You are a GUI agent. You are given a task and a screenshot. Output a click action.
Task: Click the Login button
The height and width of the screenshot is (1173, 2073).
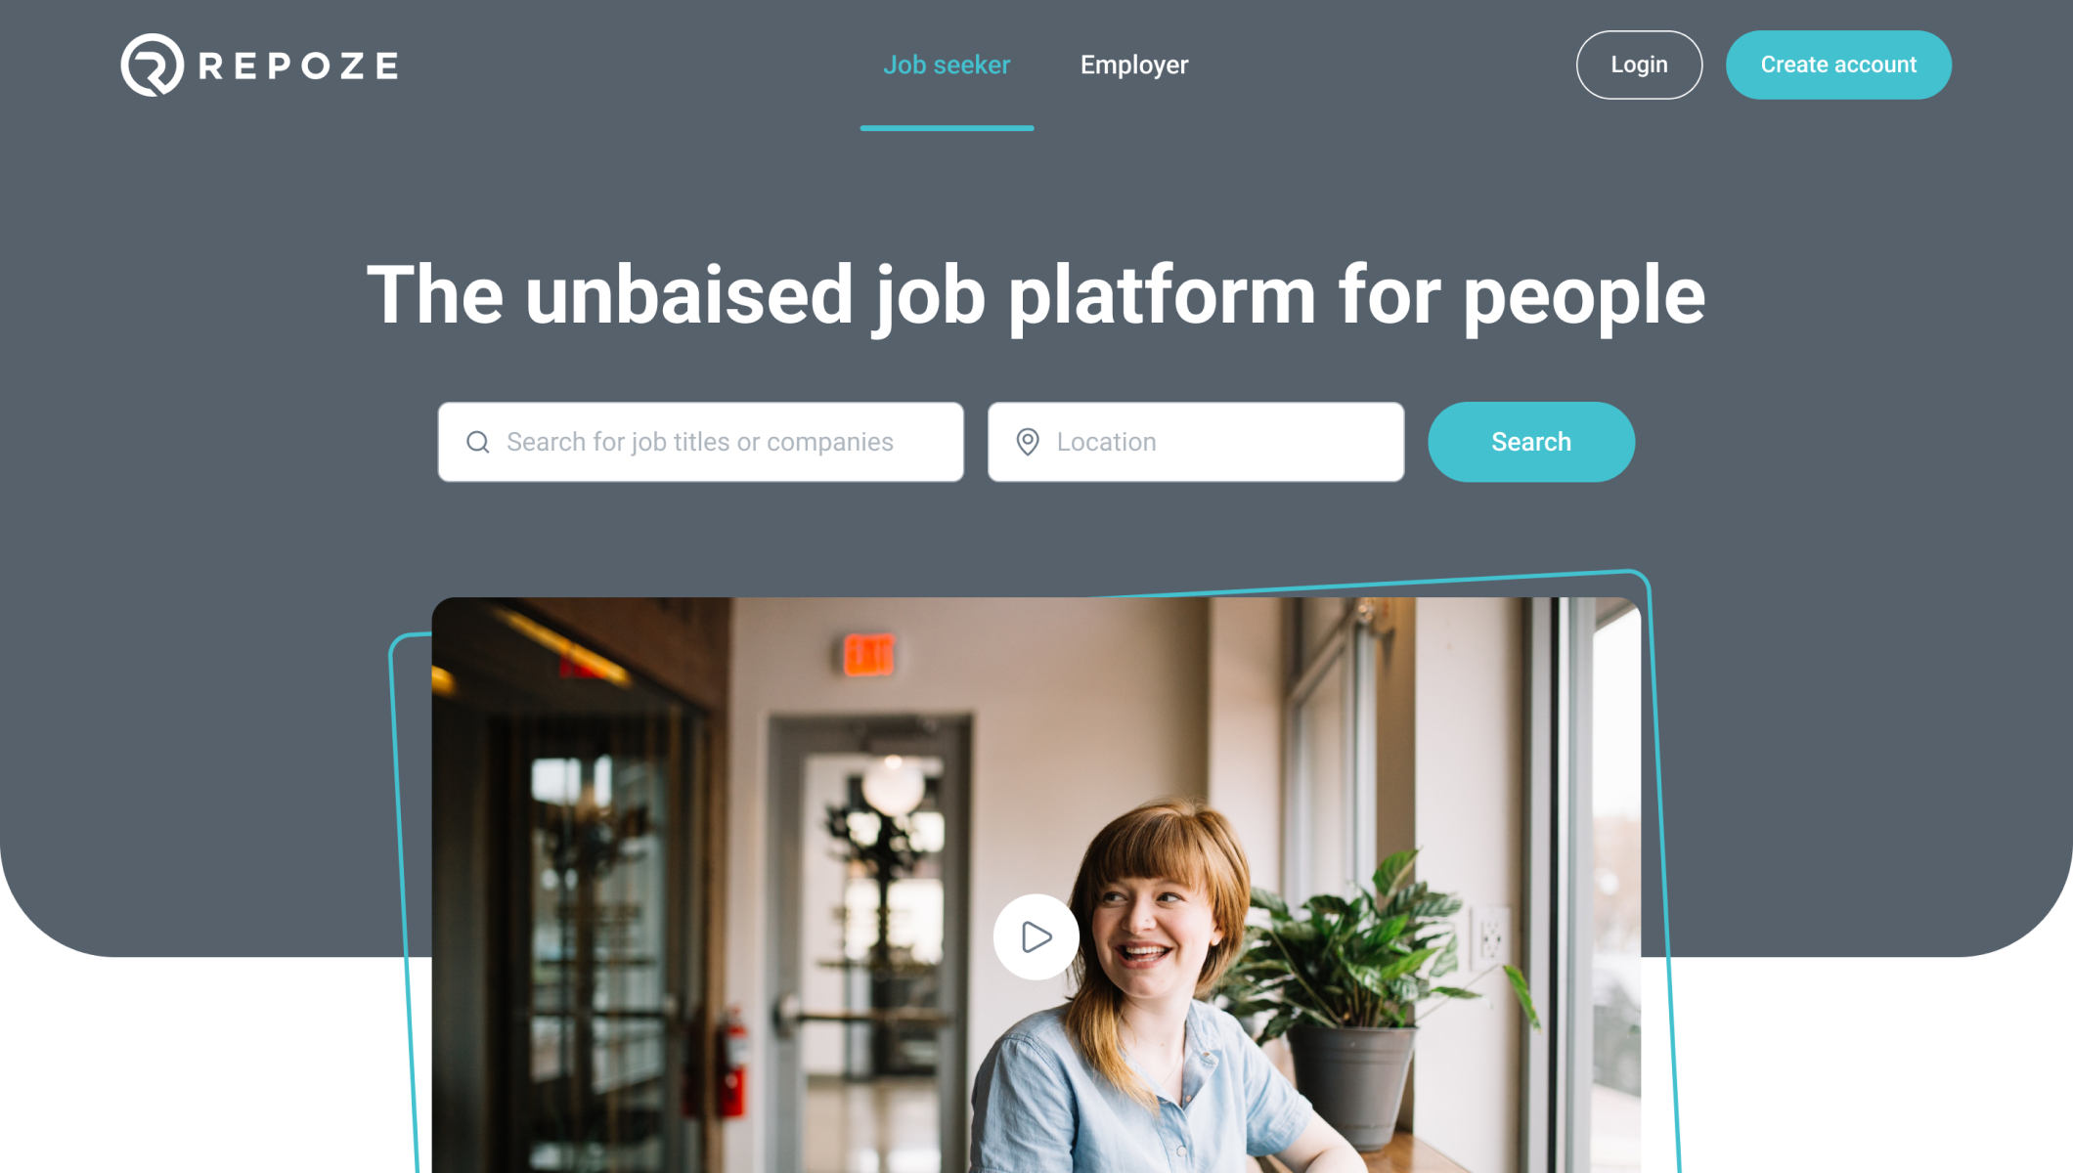pos(1639,65)
